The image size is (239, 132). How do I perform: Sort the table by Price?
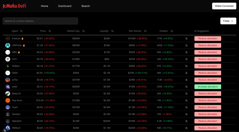(50, 31)
